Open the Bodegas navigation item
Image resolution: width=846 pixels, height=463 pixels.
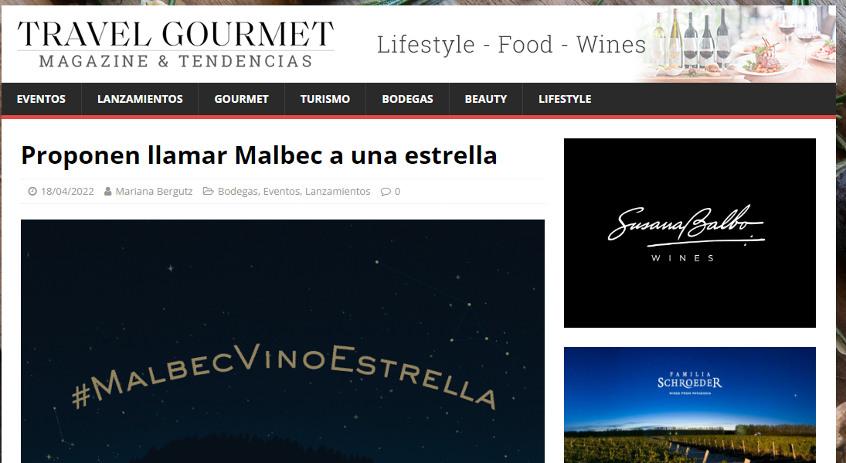(407, 99)
